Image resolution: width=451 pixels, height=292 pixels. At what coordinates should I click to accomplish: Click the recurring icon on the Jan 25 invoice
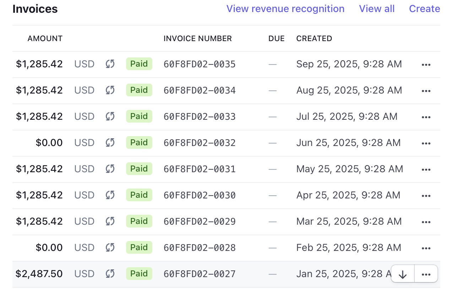(x=110, y=274)
